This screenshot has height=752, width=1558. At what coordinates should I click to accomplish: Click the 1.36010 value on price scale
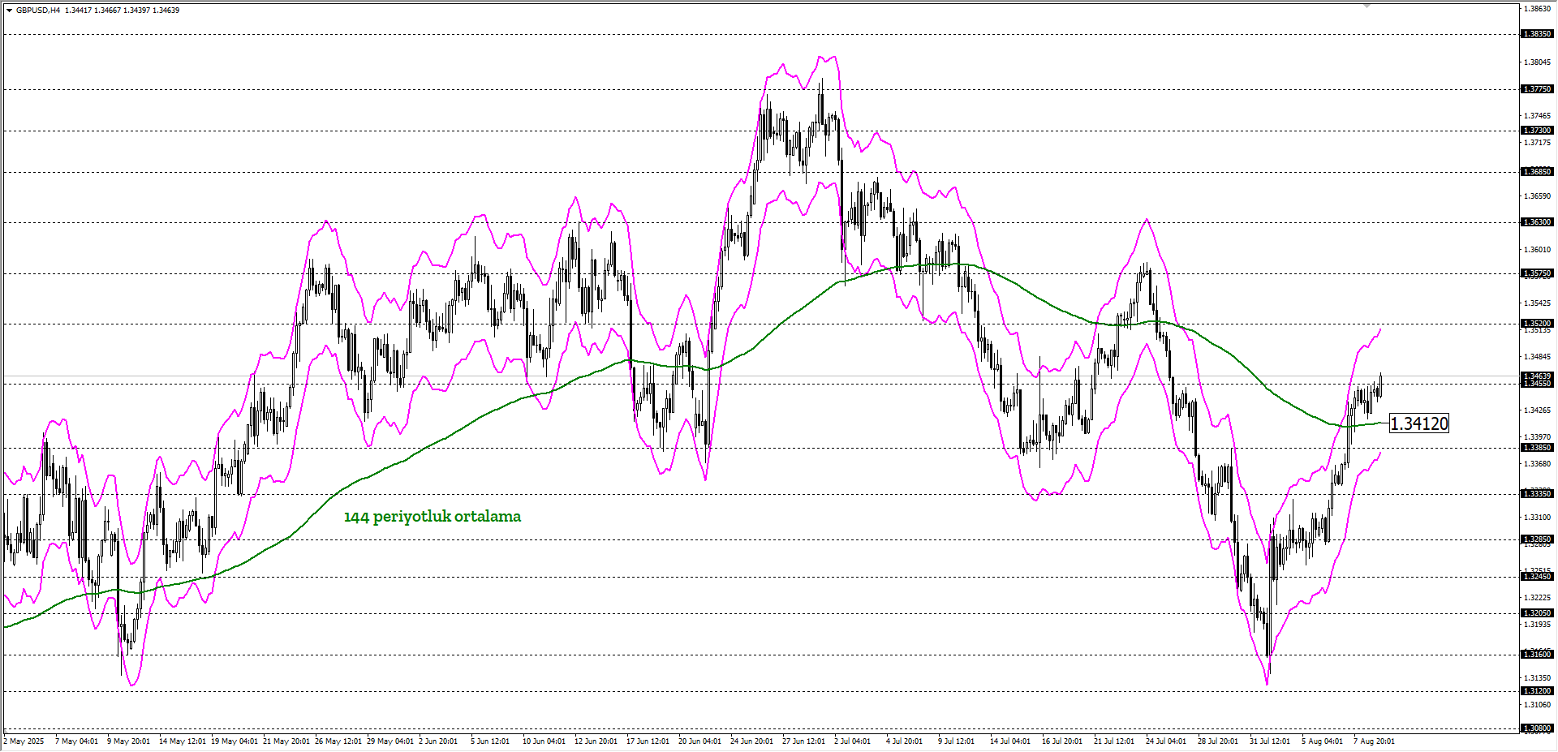point(1538,250)
